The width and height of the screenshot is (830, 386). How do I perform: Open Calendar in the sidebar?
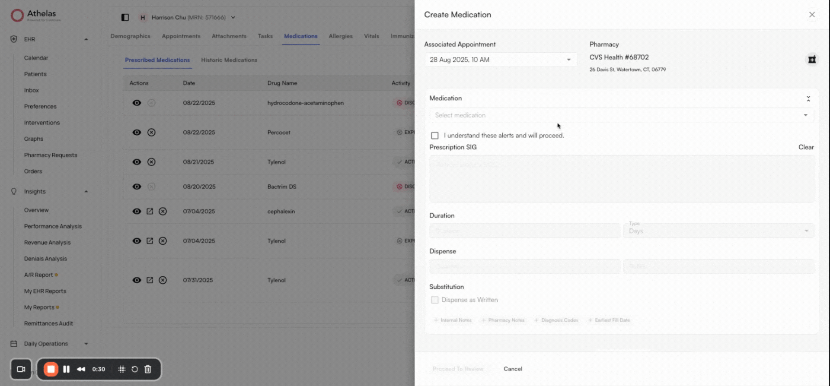[36, 58]
